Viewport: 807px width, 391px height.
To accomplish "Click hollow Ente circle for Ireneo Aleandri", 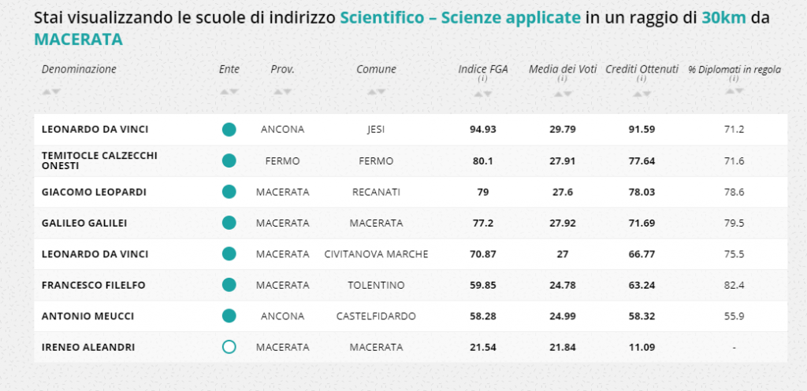I will (229, 347).
